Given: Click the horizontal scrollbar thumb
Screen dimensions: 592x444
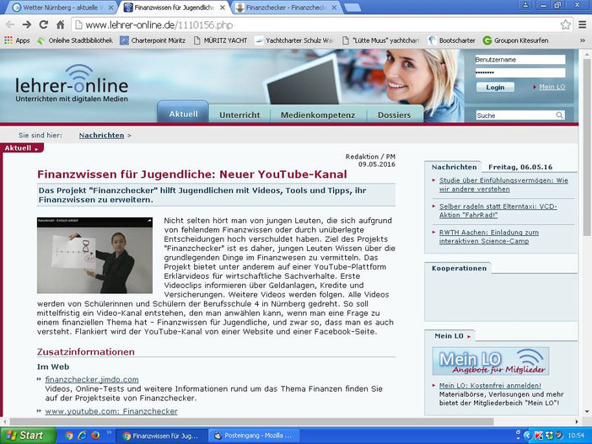Looking at the screenshot, I should point(251,421).
